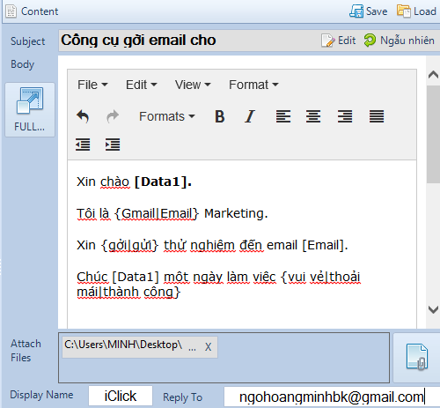
Task: Click the Save button
Action: (369, 11)
